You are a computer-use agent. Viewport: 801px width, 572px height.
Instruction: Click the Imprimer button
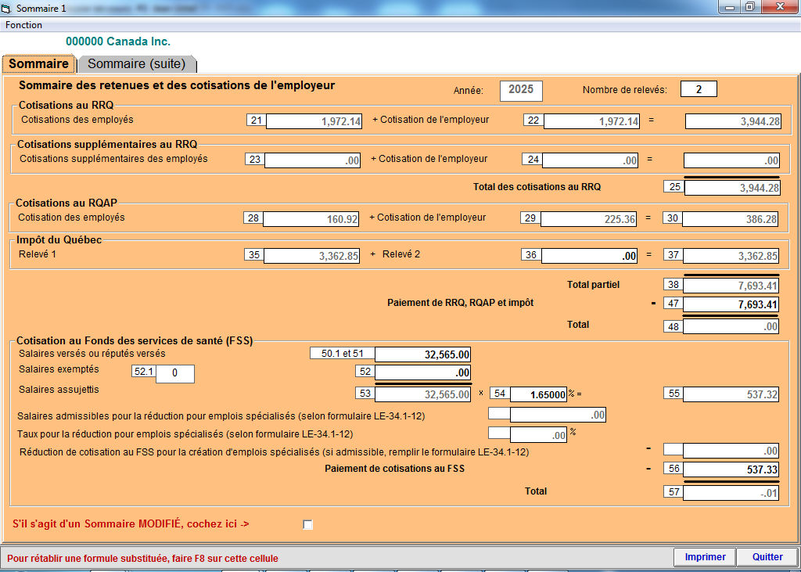[705, 557]
